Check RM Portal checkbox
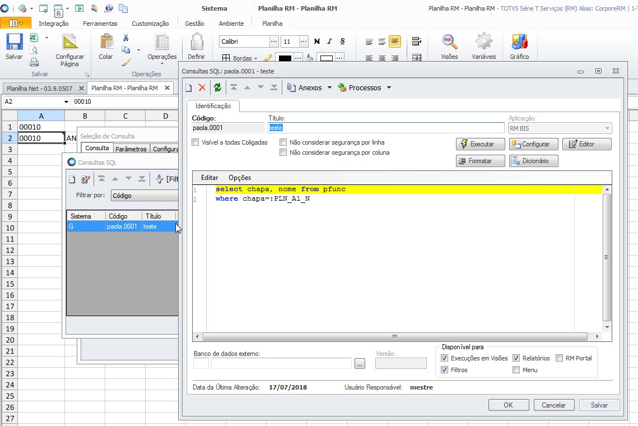638x426 pixels. [x=559, y=358]
